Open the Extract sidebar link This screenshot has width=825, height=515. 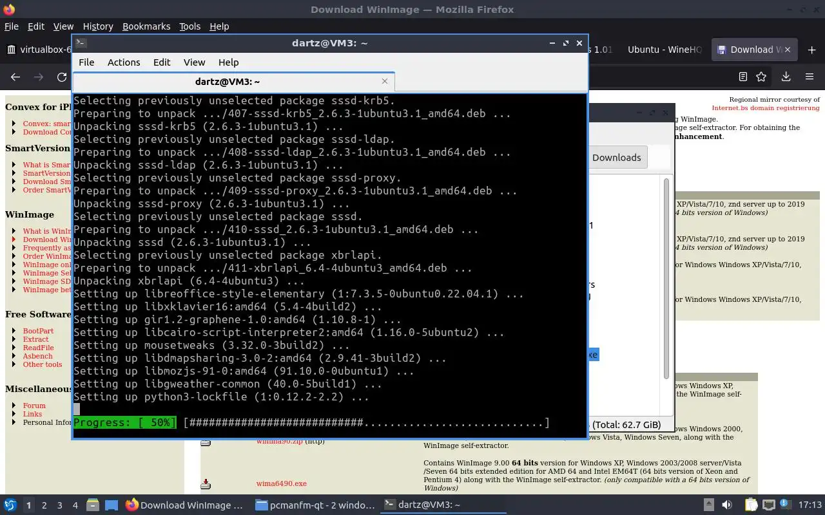point(35,339)
